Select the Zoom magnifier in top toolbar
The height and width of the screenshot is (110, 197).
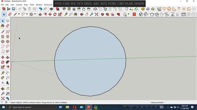[92, 14]
